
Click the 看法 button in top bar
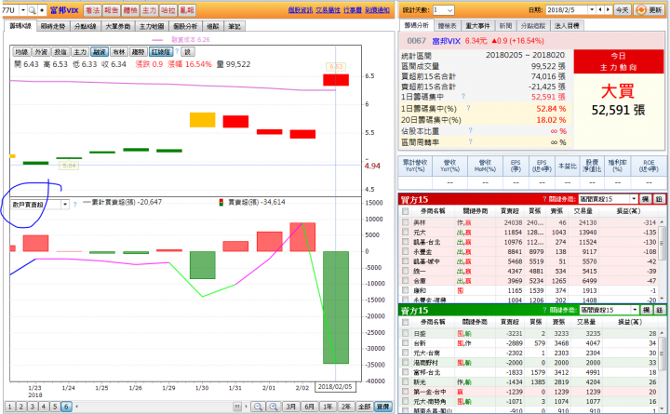[x=92, y=10]
